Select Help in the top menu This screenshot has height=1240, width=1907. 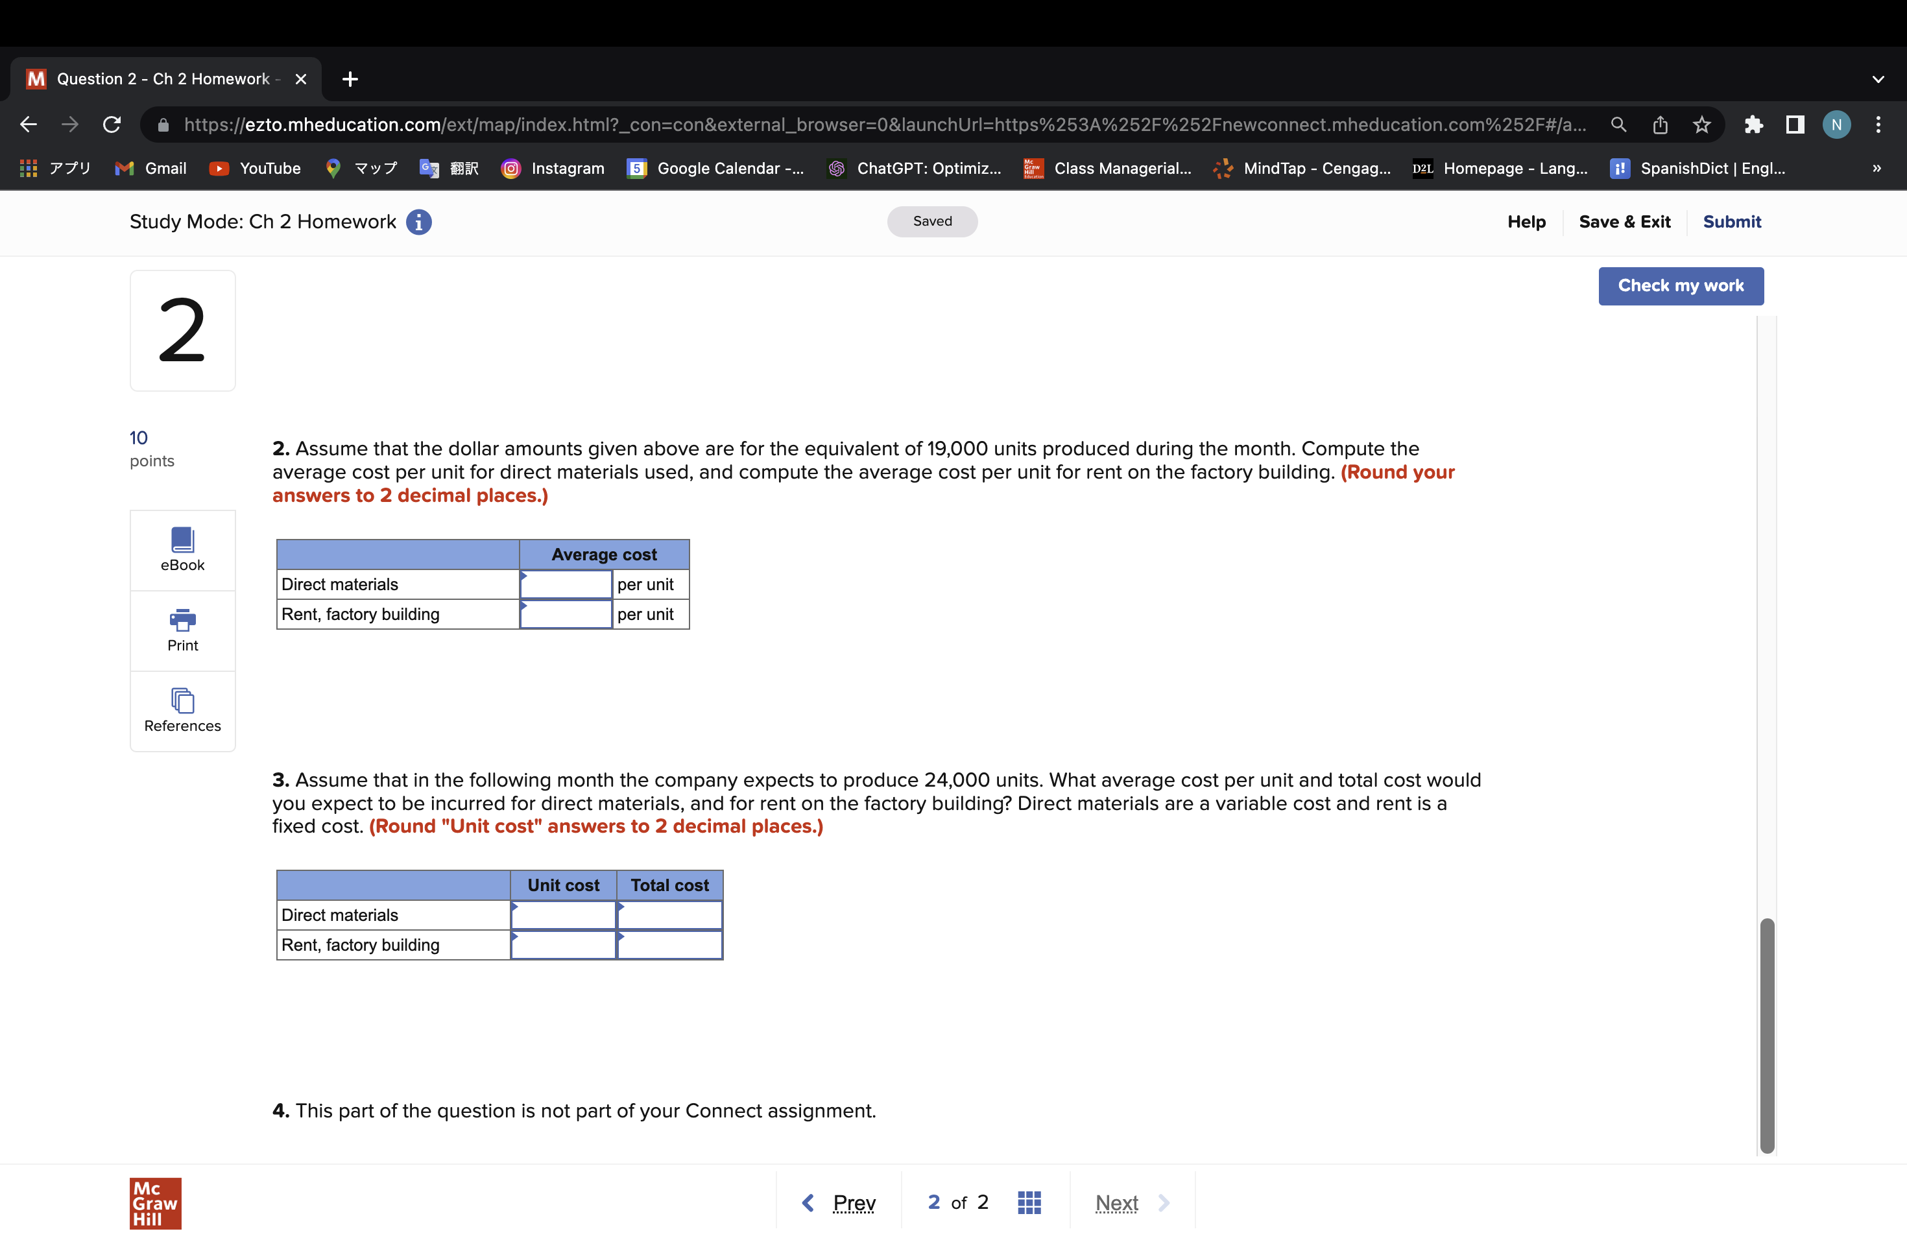coord(1526,222)
